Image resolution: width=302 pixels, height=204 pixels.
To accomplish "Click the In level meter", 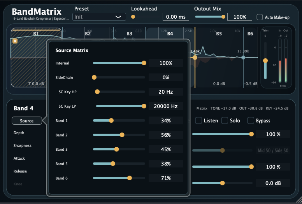I will pos(280,61).
